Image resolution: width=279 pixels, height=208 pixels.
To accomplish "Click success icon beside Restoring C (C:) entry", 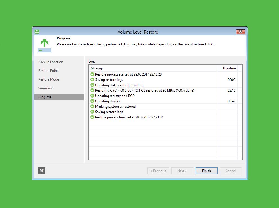I will pyautogui.click(x=92, y=90).
